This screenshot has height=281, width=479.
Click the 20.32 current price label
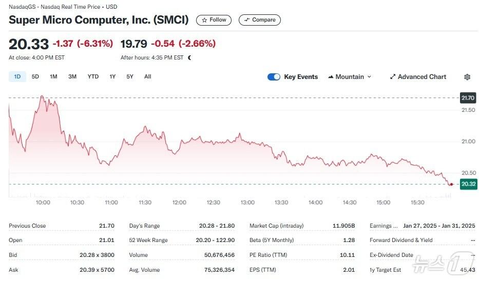tap(468, 184)
